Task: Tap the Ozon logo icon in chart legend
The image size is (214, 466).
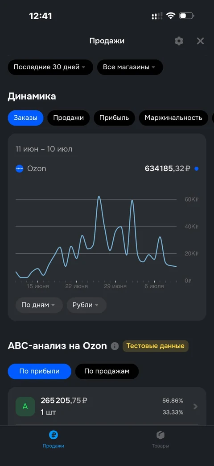Action: [x=19, y=168]
